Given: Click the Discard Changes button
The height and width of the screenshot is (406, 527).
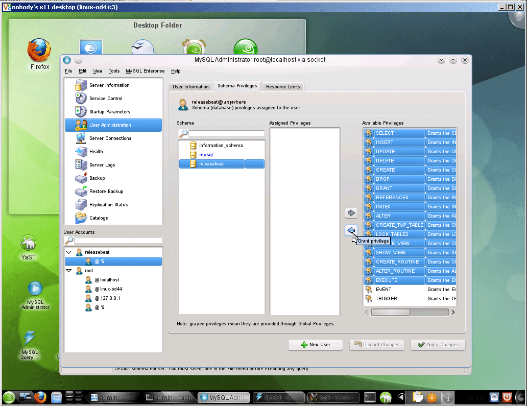Looking at the screenshot, I should 377,345.
